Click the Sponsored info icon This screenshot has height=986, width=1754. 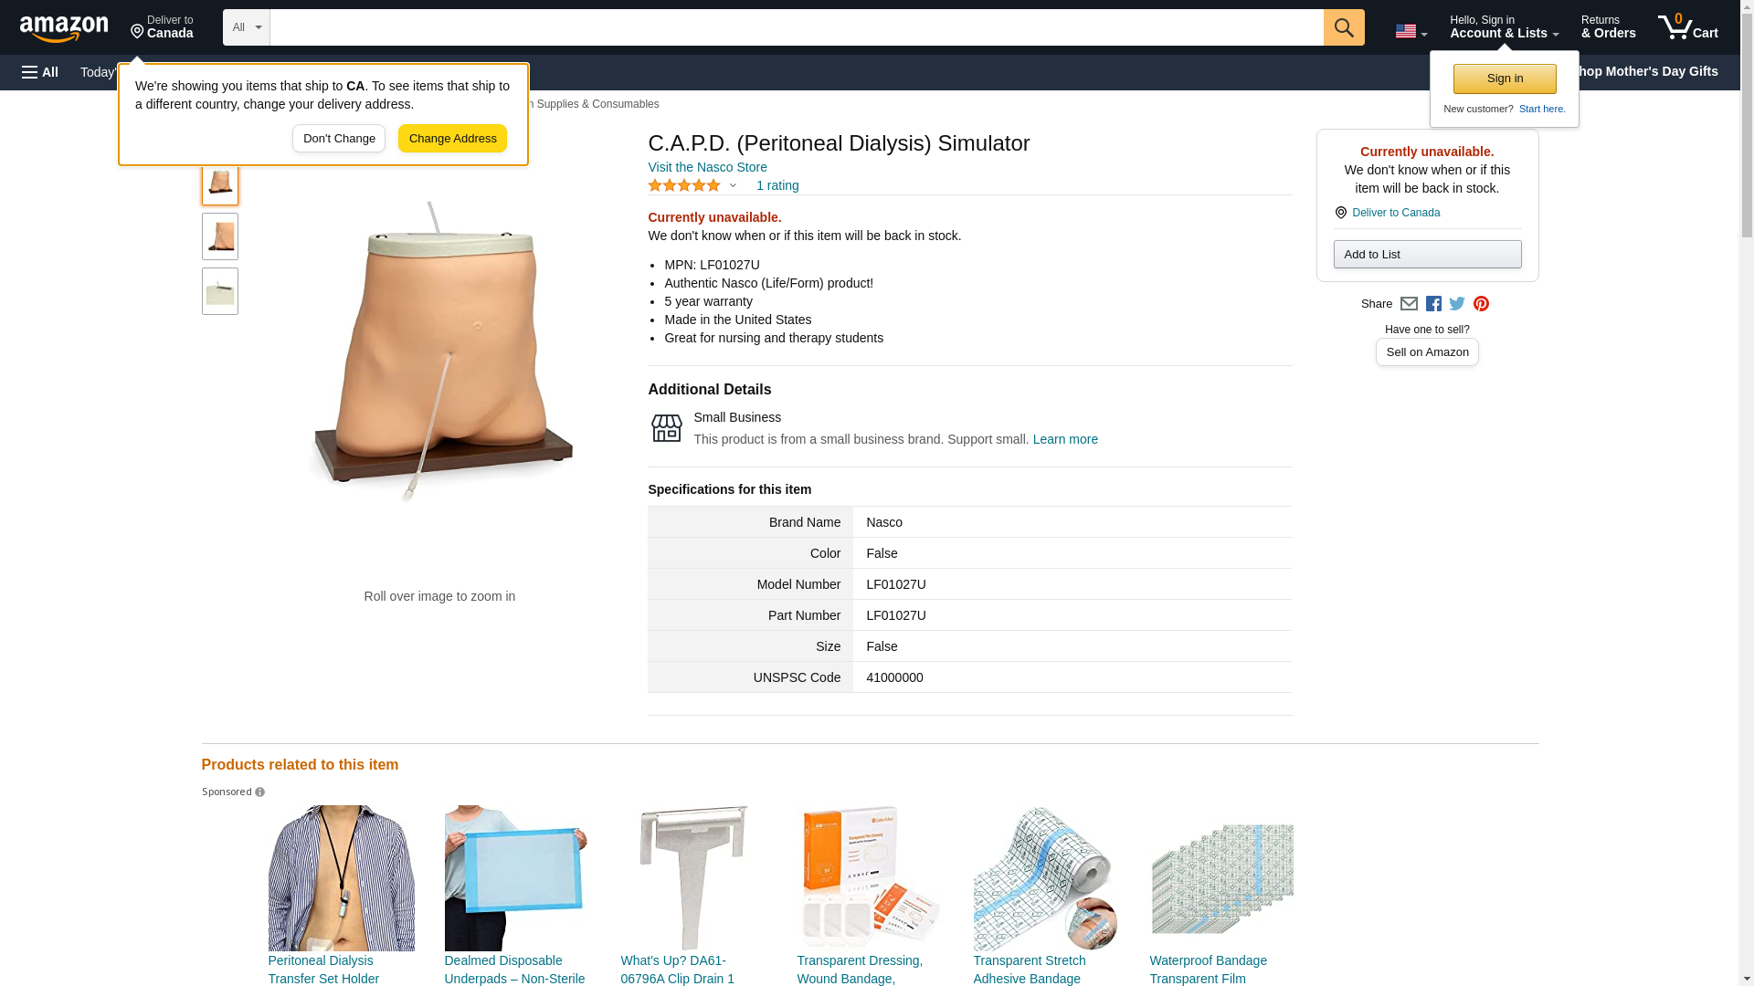tap(259, 792)
